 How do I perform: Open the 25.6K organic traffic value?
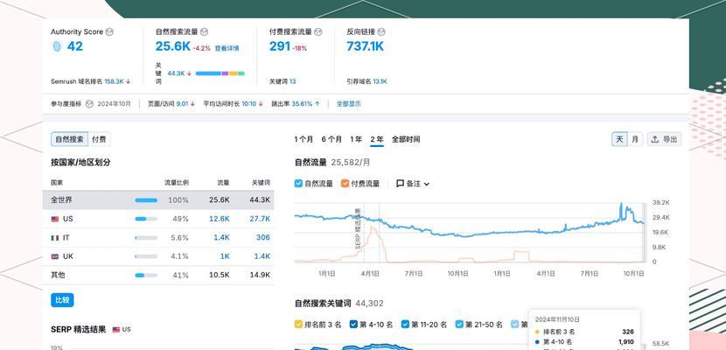point(173,46)
